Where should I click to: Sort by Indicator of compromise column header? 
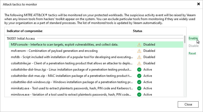tap(24, 31)
